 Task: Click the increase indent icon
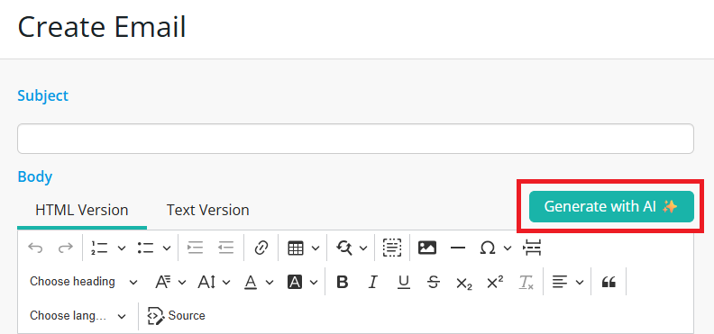(x=196, y=248)
